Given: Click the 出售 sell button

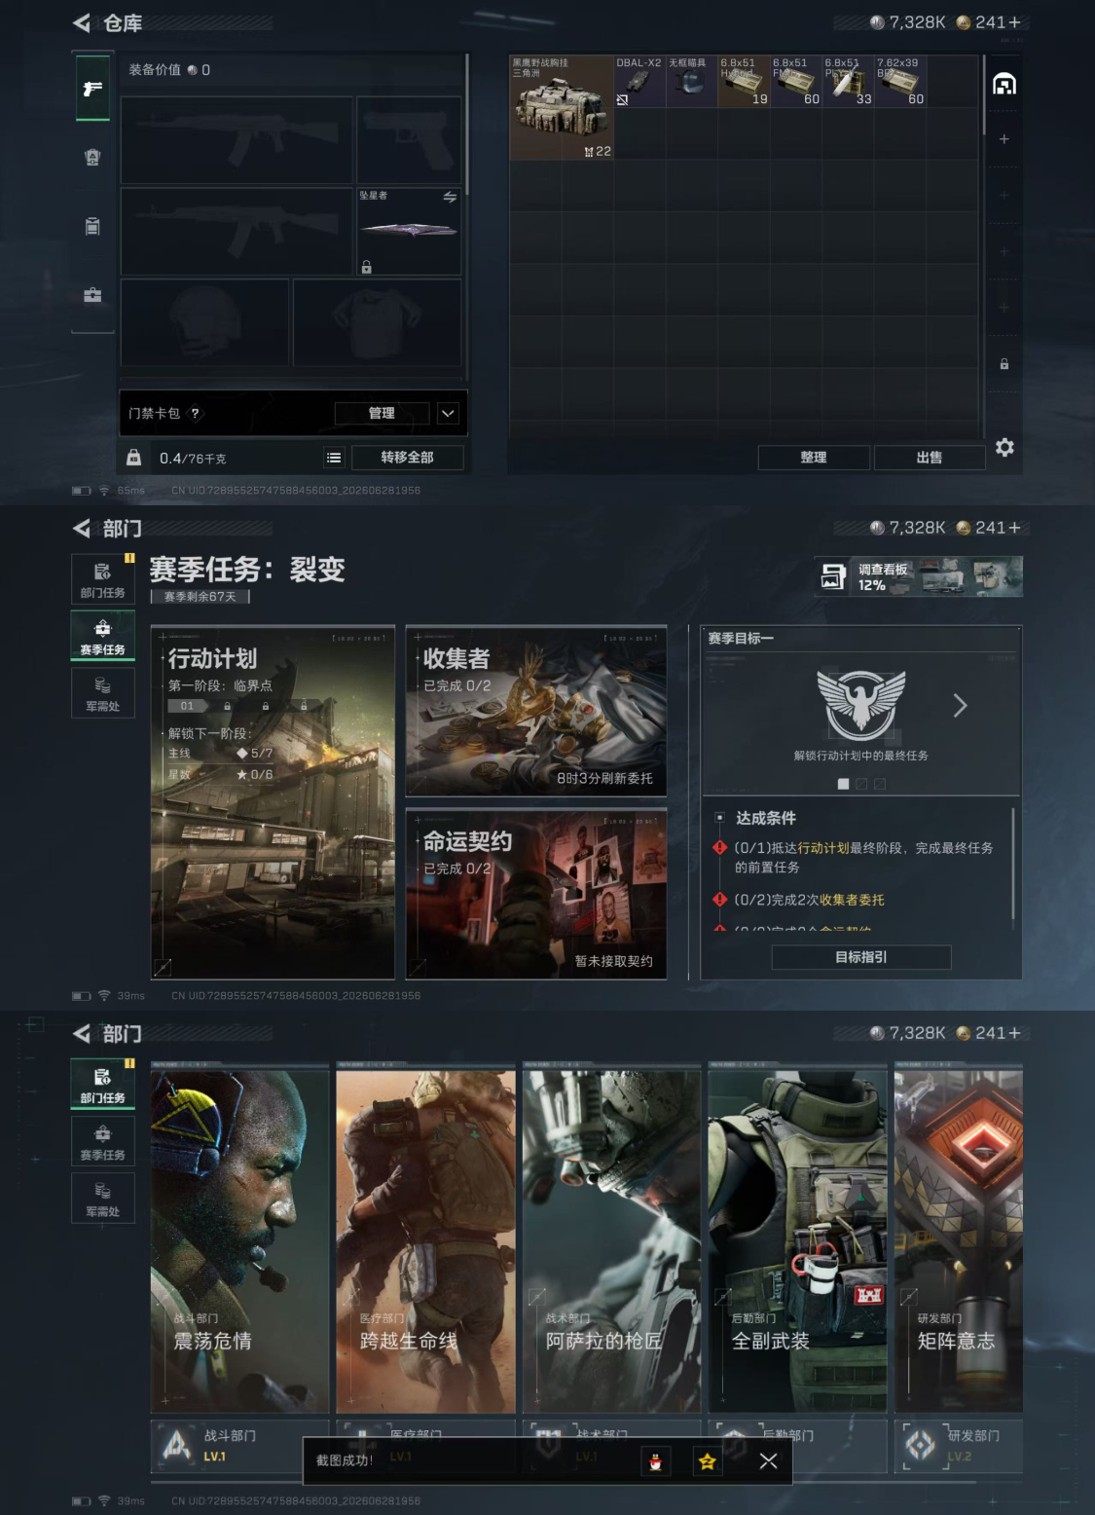Looking at the screenshot, I should 930,458.
